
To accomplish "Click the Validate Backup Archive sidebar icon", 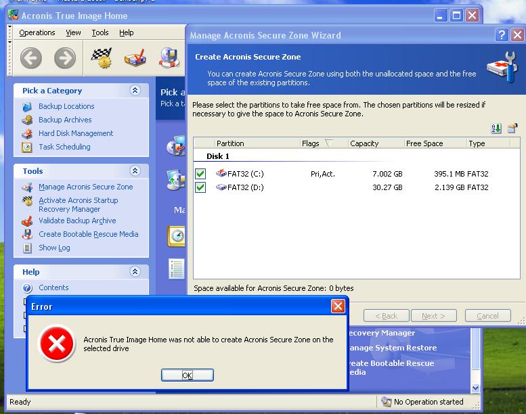I will tap(27, 221).
